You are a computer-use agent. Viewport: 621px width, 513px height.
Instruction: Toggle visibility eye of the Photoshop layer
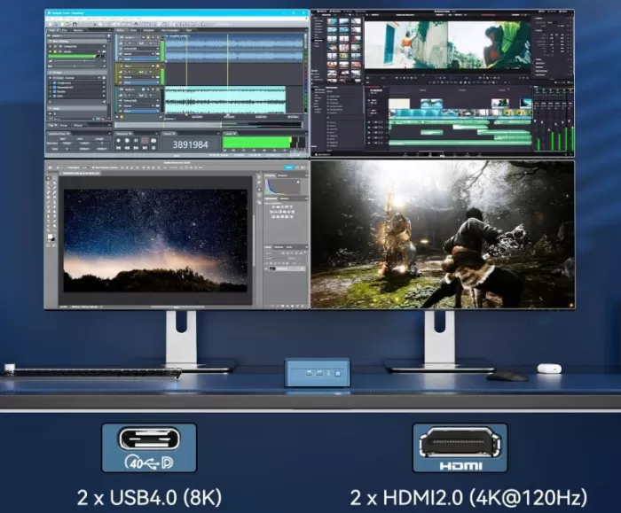[x=266, y=268]
